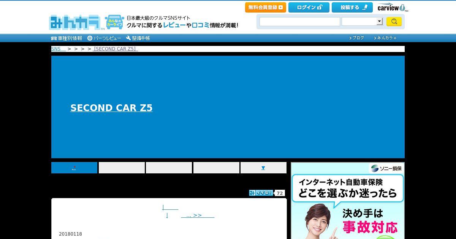Go to みんカラ+ in the nav bar
The image size is (456, 239).
click(x=385, y=38)
